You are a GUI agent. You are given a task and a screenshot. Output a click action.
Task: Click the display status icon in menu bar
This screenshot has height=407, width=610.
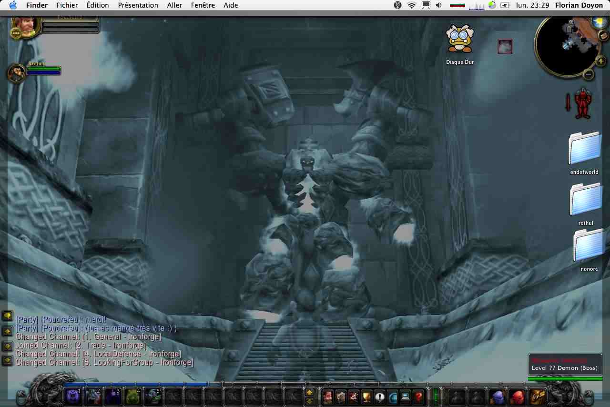pos(426,5)
